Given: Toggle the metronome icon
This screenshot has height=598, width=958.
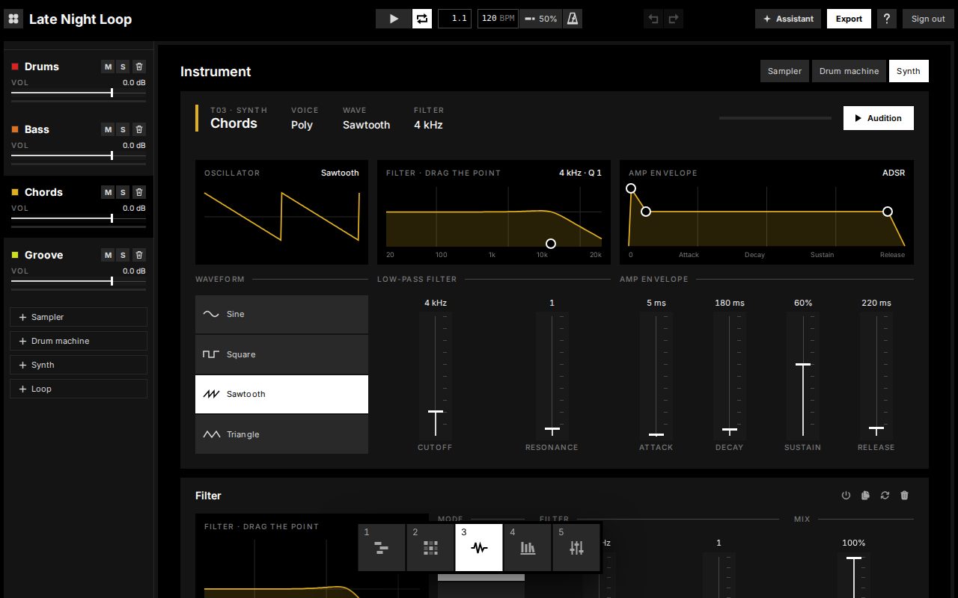Looking at the screenshot, I should point(573,19).
